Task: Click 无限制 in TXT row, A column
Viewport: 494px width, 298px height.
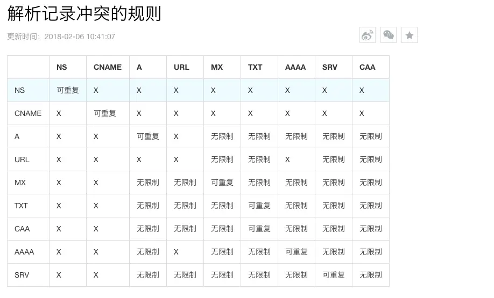Action: pyautogui.click(x=148, y=206)
